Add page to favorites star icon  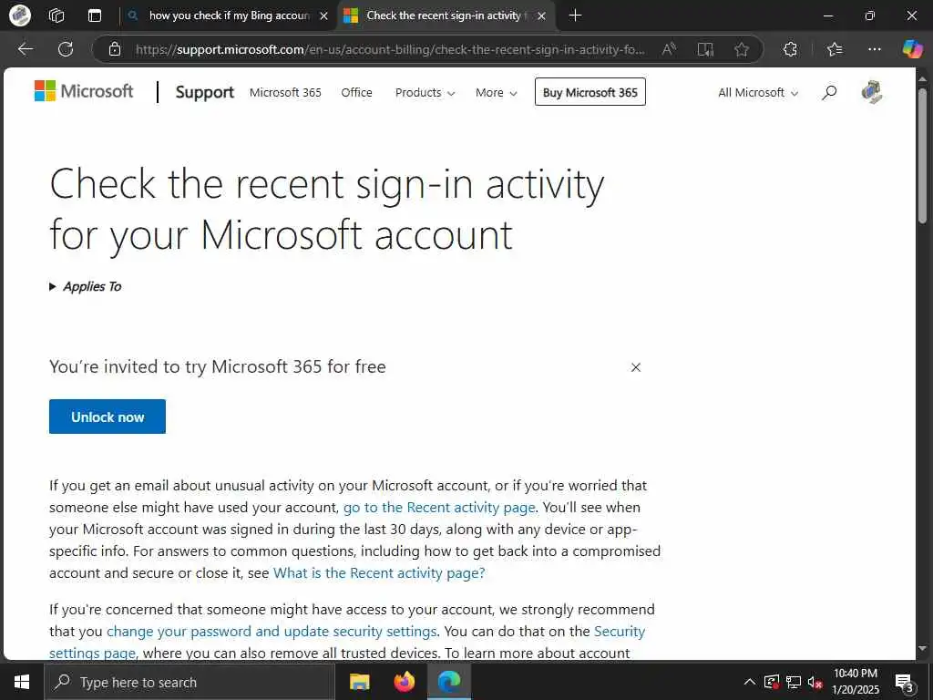(x=742, y=49)
